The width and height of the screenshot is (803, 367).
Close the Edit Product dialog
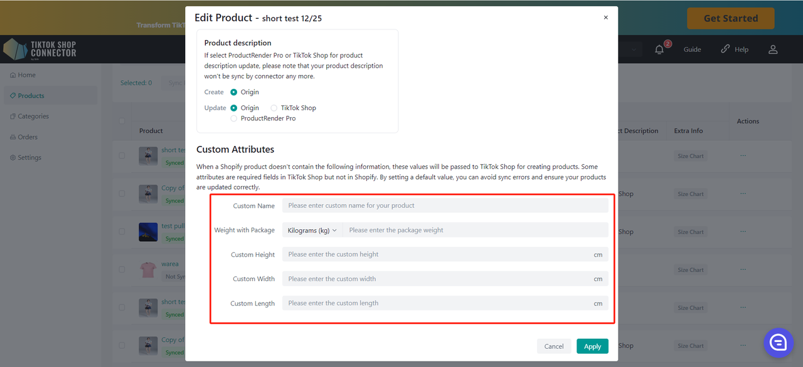pos(605,18)
